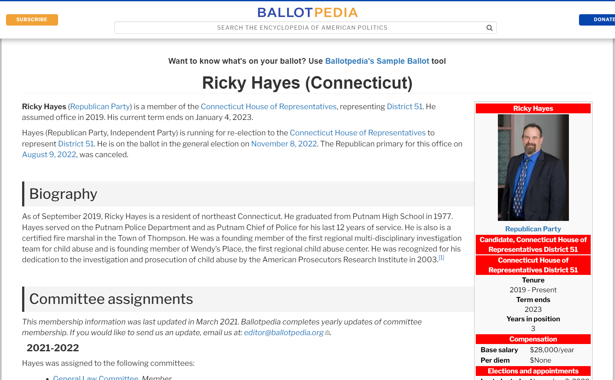This screenshot has width=615, height=380.
Task: Click the Term ends label in infobox
Action: [x=533, y=300]
